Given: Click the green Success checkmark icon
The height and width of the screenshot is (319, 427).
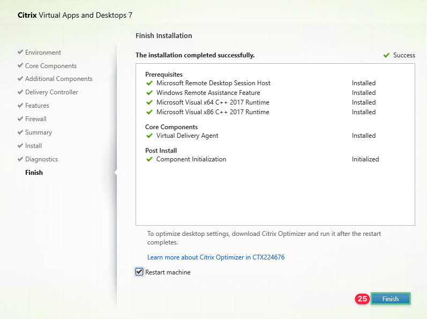Looking at the screenshot, I should 386,55.
